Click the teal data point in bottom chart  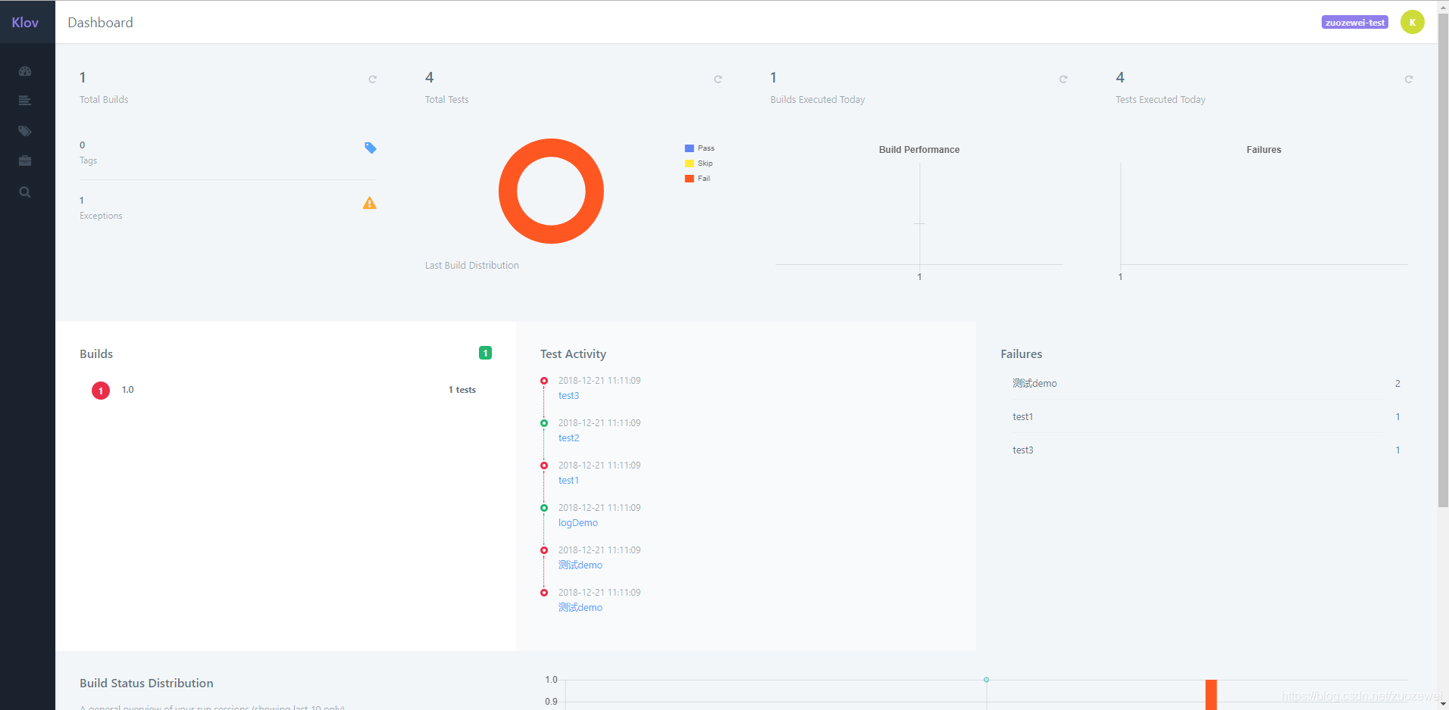pyautogui.click(x=986, y=680)
